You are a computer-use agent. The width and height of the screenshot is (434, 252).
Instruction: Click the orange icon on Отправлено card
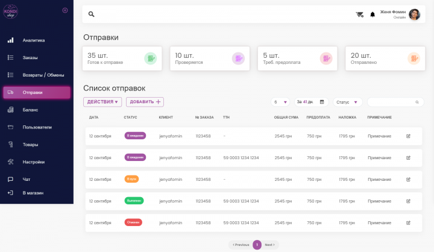[x=414, y=58]
